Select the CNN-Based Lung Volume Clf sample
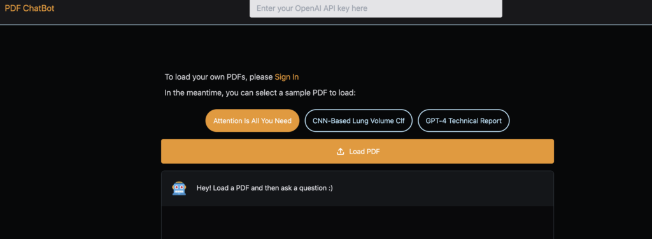The image size is (652, 239). (x=358, y=120)
